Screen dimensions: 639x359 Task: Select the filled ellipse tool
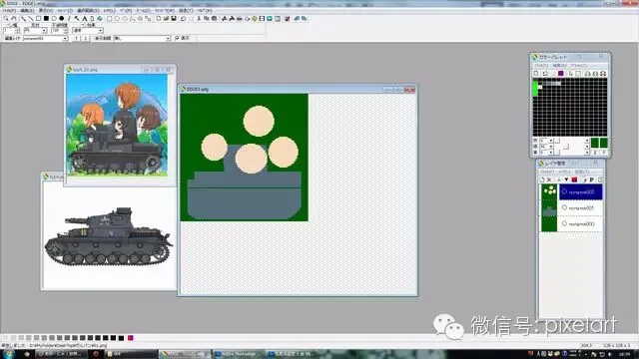pyautogui.click(x=62, y=18)
